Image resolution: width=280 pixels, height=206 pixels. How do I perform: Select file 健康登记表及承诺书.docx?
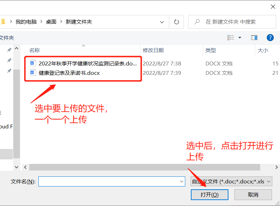tap(69, 73)
